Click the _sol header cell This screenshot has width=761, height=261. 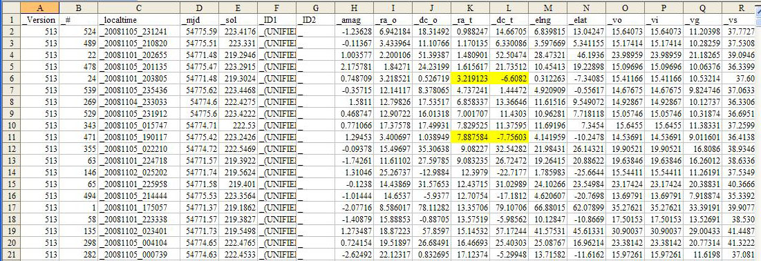pyautogui.click(x=238, y=20)
